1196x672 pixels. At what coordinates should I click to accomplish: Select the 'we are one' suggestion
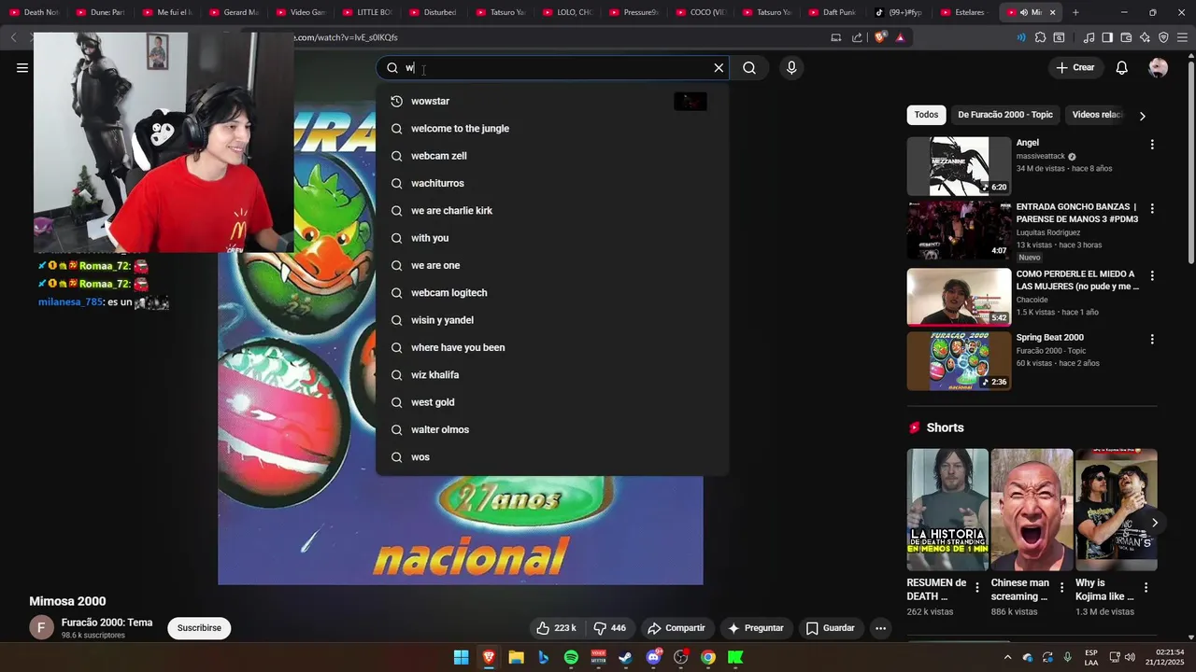point(551,265)
